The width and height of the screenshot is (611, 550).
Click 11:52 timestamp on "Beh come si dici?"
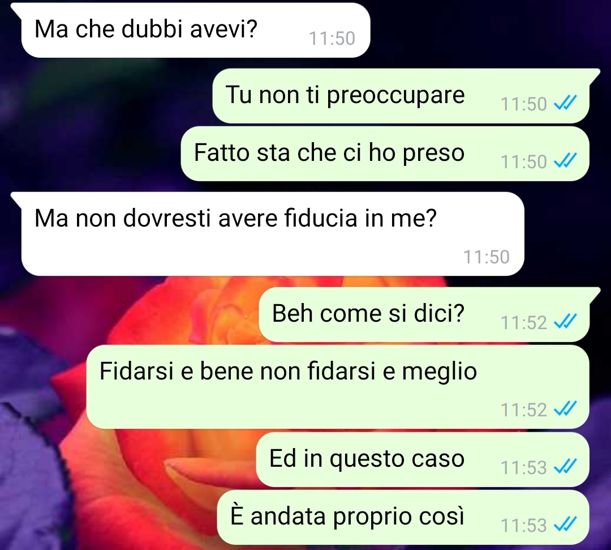524,323
